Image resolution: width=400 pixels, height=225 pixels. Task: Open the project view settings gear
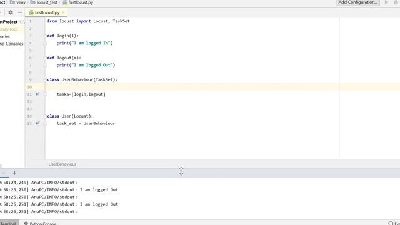pyautogui.click(x=11, y=12)
